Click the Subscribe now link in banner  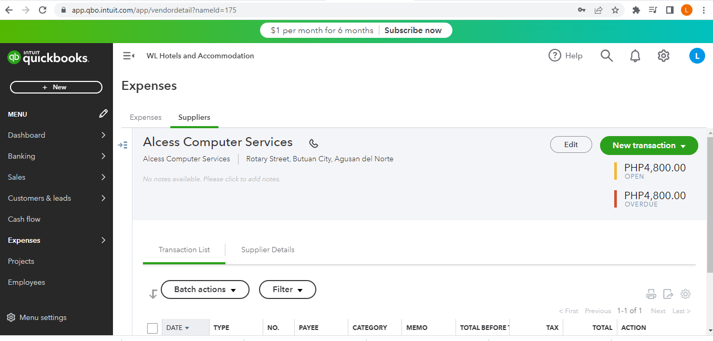click(x=413, y=30)
